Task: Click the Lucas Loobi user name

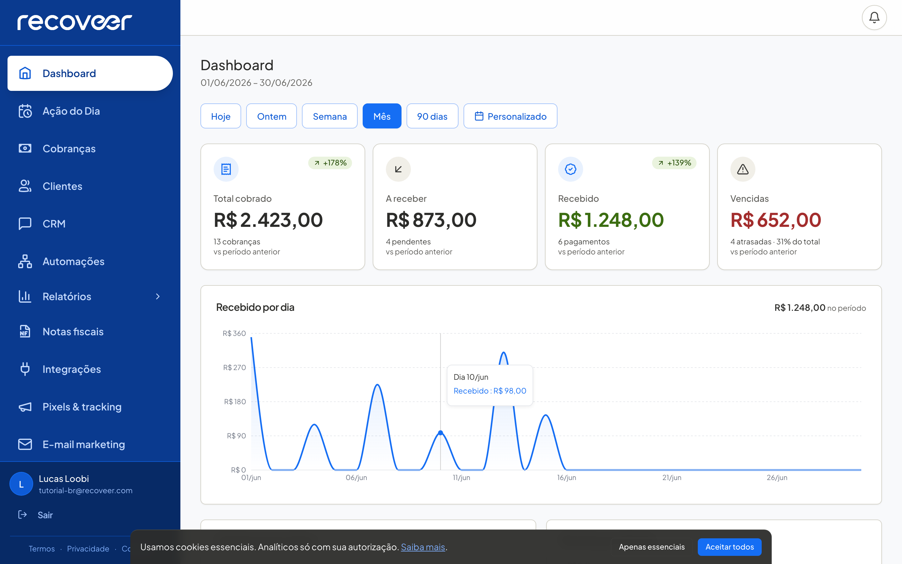Action: 64,478
